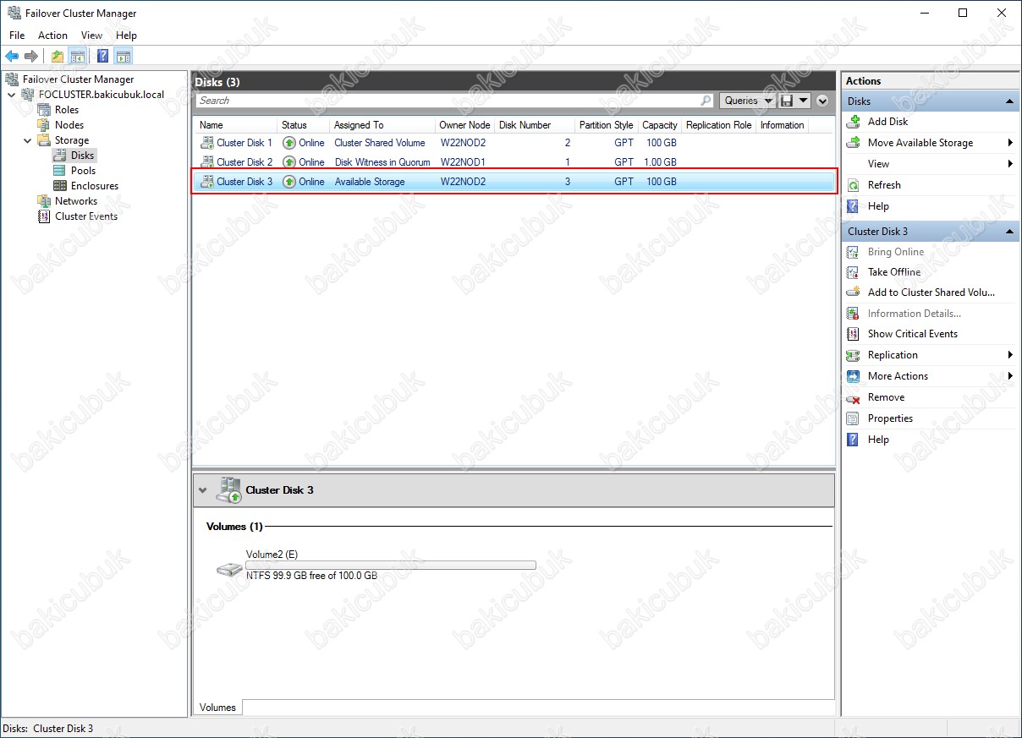Expand the query options round chevron button
Screen dimensions: 1022x738
[x=822, y=101]
